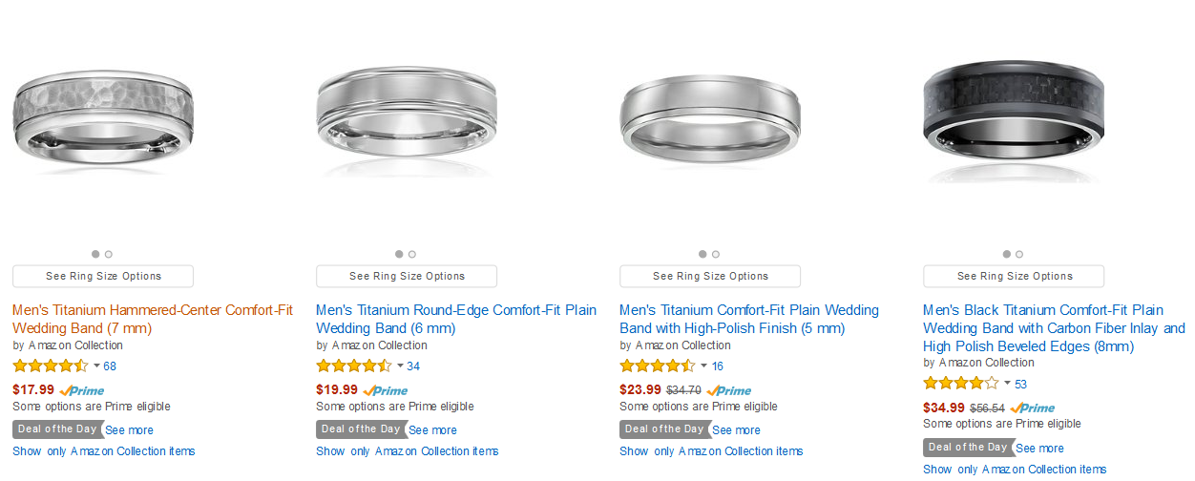The width and height of the screenshot is (1195, 481).
Task: Click See more under the $19.99 ring
Action: pyautogui.click(x=433, y=430)
